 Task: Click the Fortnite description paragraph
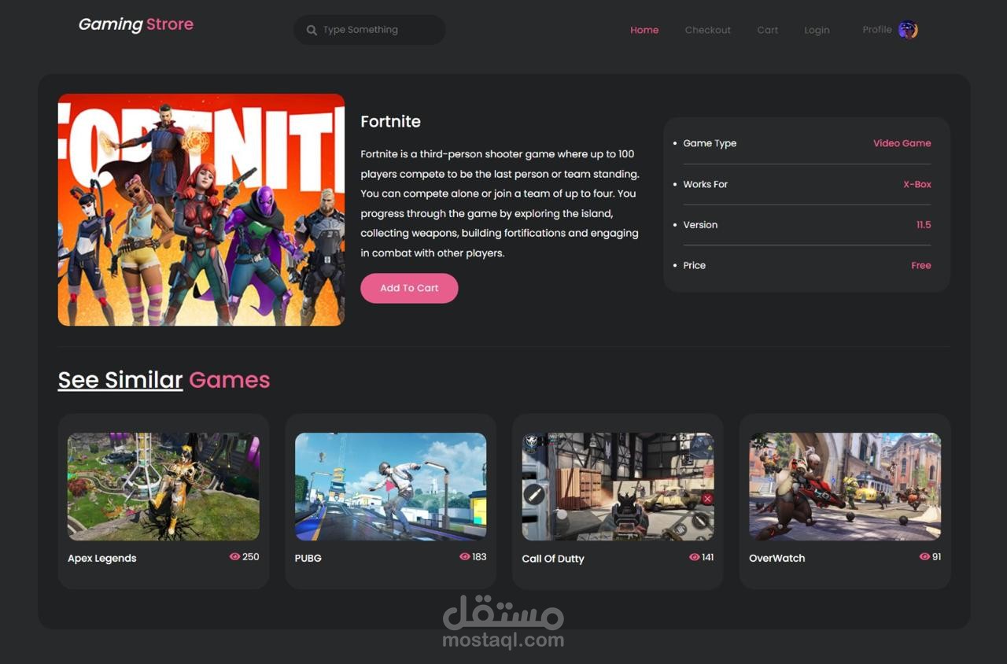500,203
